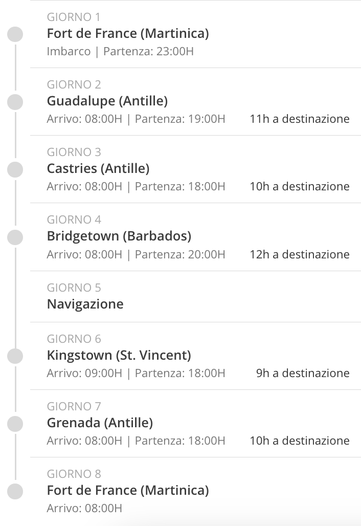
Task: Open the Castries (Antille) stop title
Action: click(98, 169)
